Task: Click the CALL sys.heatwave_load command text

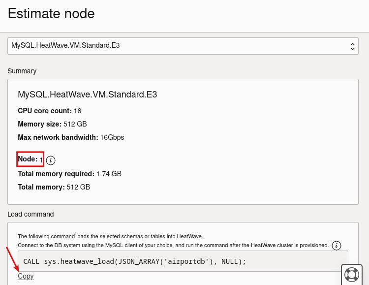Action: 134,261
